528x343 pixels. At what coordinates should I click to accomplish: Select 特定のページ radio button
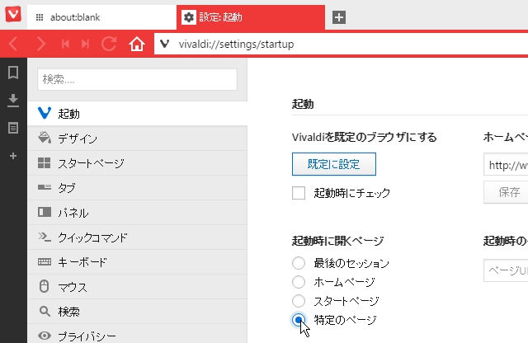pyautogui.click(x=299, y=320)
